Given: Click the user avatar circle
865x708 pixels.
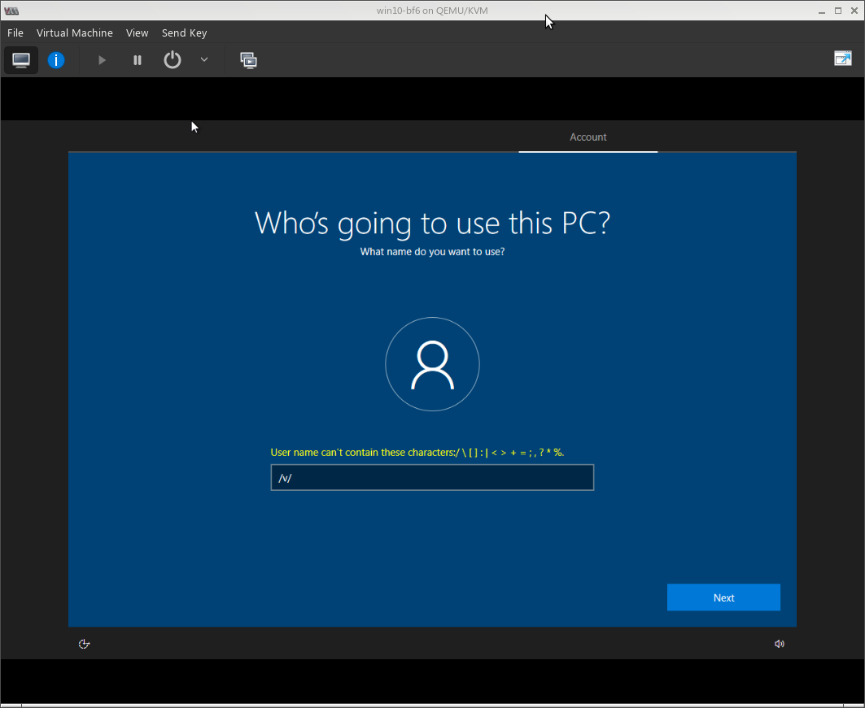Looking at the screenshot, I should coord(433,364).
